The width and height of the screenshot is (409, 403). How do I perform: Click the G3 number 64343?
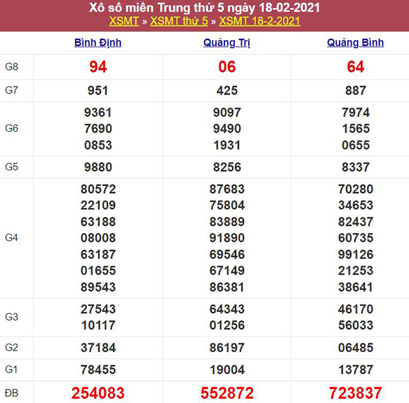click(227, 310)
